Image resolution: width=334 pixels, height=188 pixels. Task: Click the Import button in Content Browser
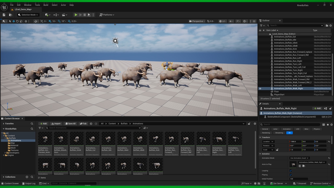click(56, 124)
